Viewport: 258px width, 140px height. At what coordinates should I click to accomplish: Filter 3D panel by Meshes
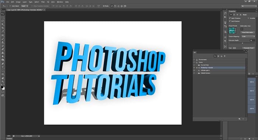(218, 56)
